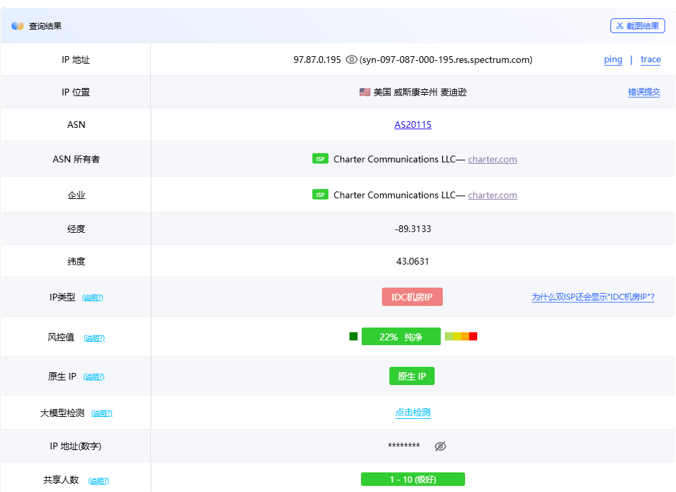676x492 pixels.
Task: Click ISP badge icon in ASN owner row
Action: (320, 159)
